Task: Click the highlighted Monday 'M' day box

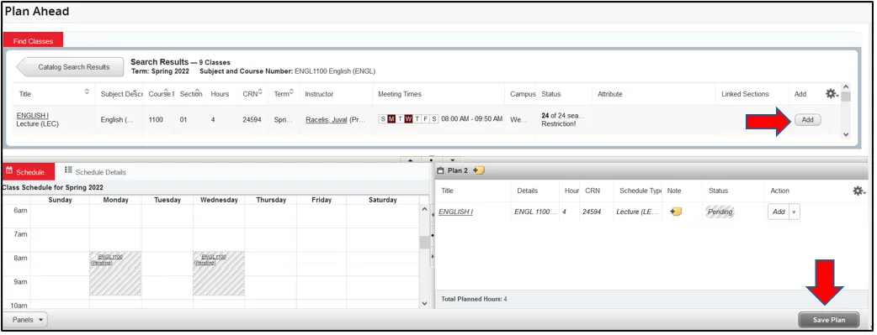Action: coord(391,119)
